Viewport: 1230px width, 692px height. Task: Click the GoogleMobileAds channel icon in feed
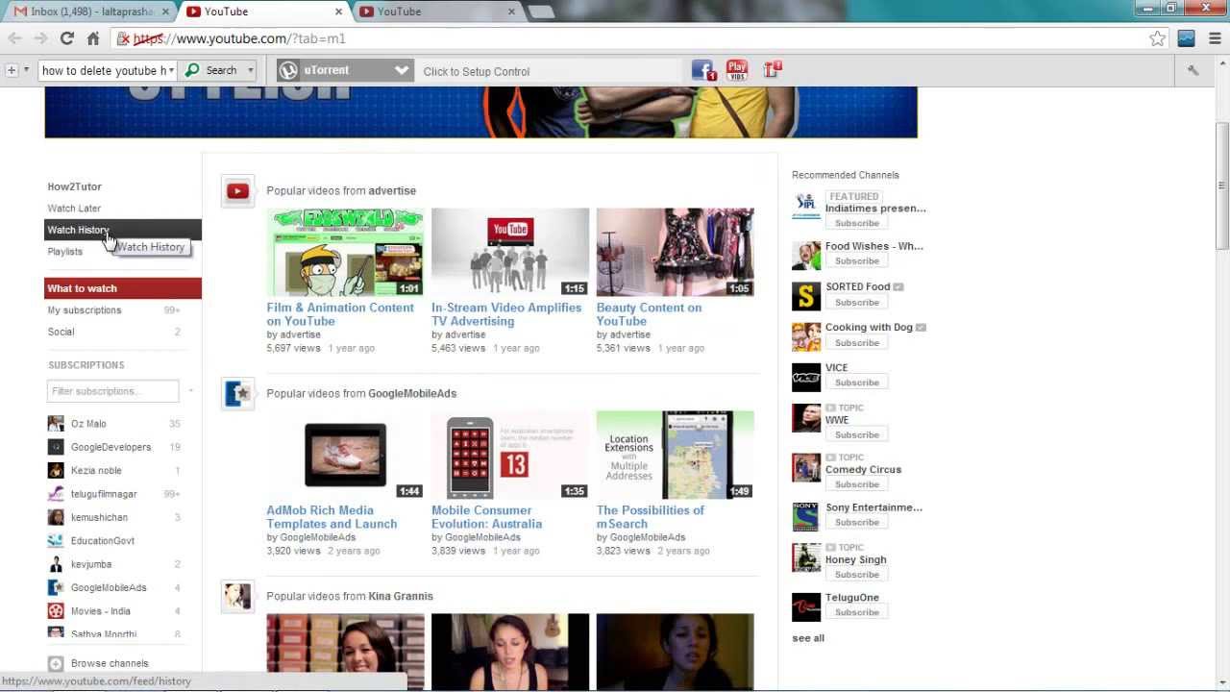click(237, 393)
